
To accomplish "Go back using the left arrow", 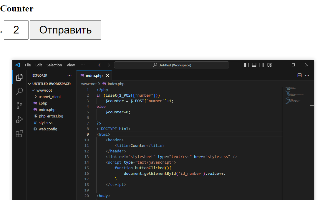I will pos(100,65).
